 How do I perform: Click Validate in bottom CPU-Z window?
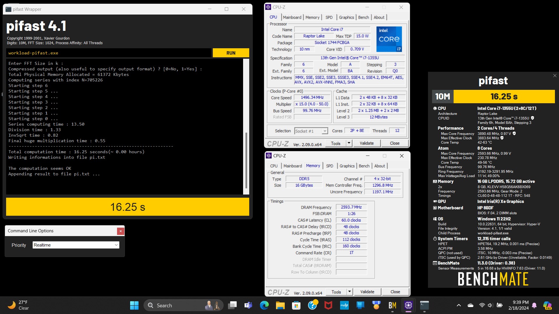click(367, 292)
